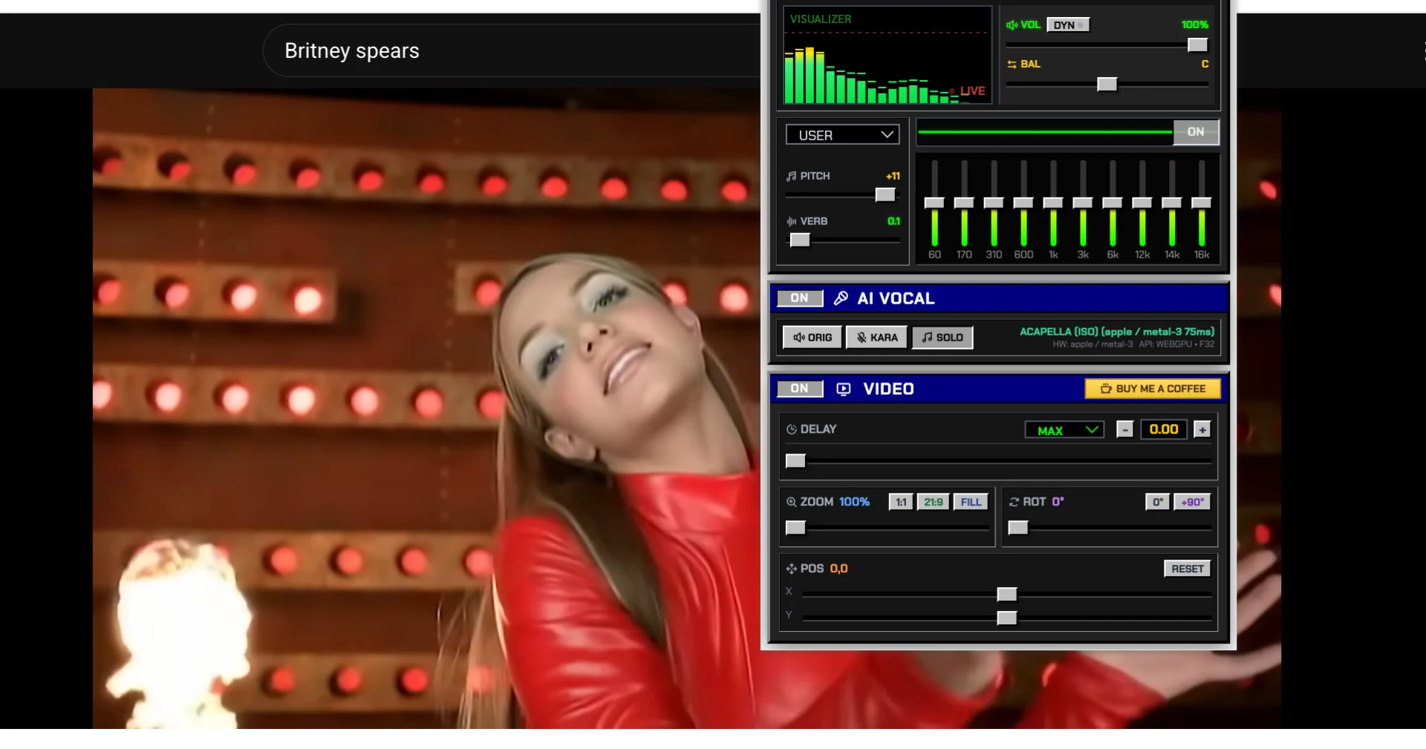Click the rotation slider handle
Viewport: 1426px width, 749px height.
[x=1018, y=529]
